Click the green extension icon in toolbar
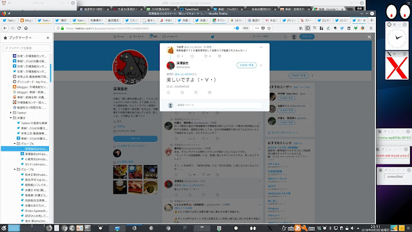This screenshot has width=412, height=232. [x=355, y=28]
